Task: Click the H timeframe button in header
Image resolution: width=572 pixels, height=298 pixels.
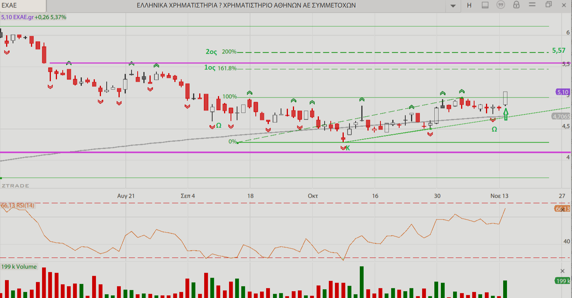Action: click(x=469, y=5)
